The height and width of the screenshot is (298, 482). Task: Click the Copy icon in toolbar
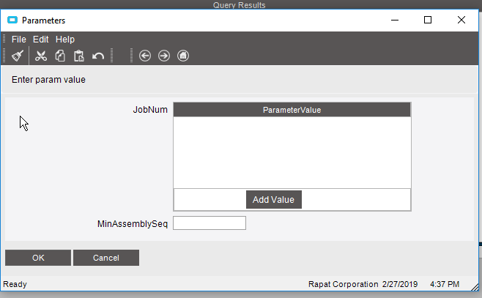click(x=60, y=56)
